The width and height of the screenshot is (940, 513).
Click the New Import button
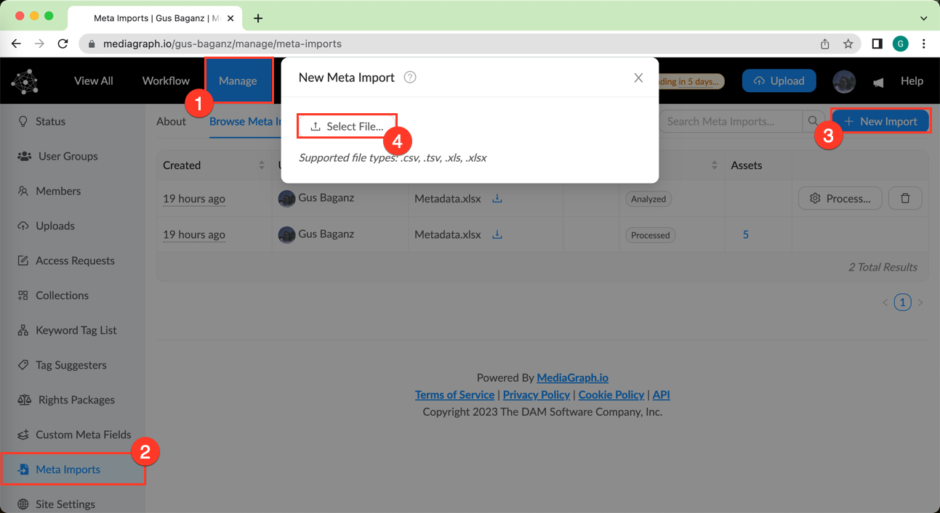pos(880,121)
